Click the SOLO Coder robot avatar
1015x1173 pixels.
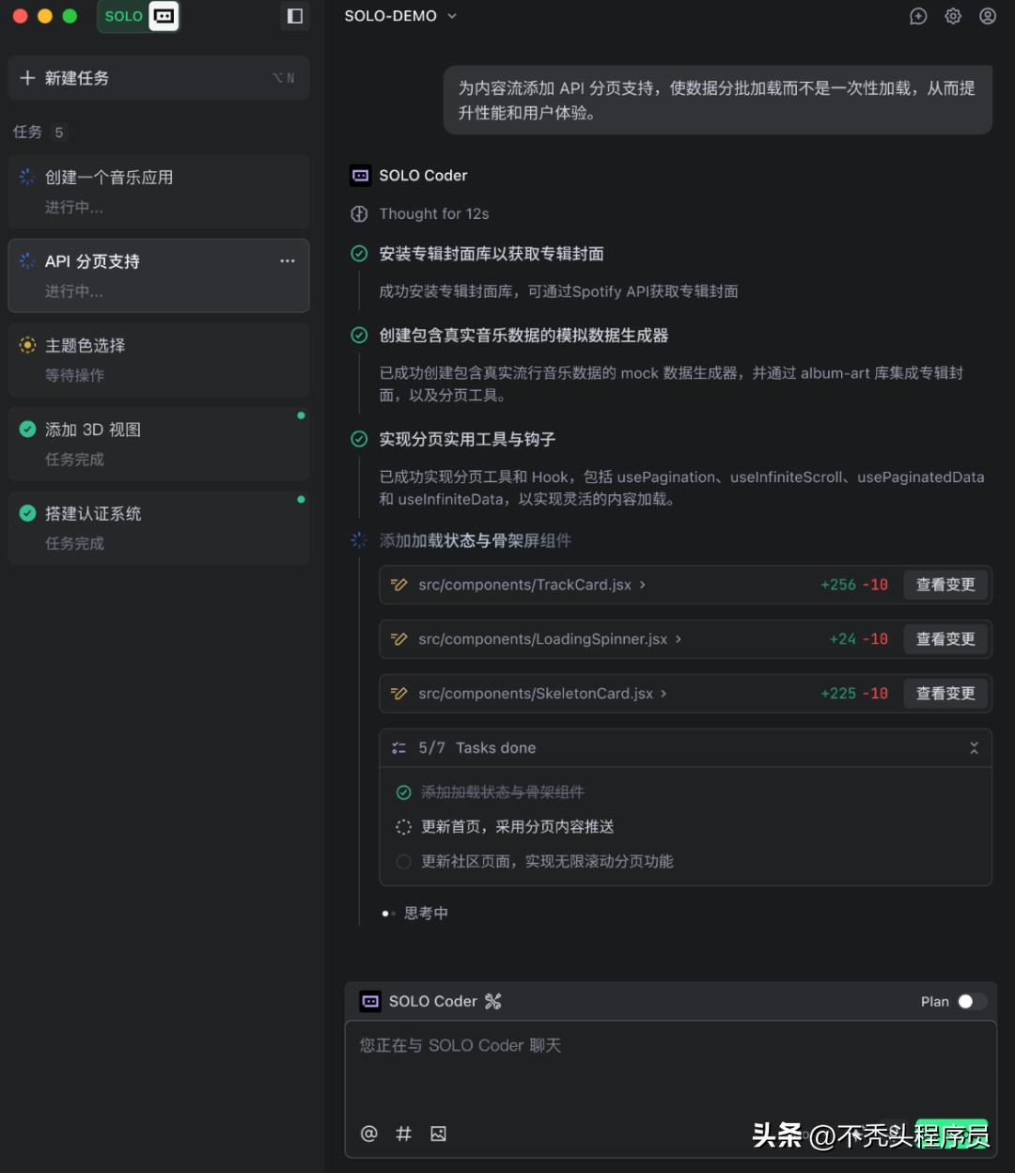coord(360,175)
